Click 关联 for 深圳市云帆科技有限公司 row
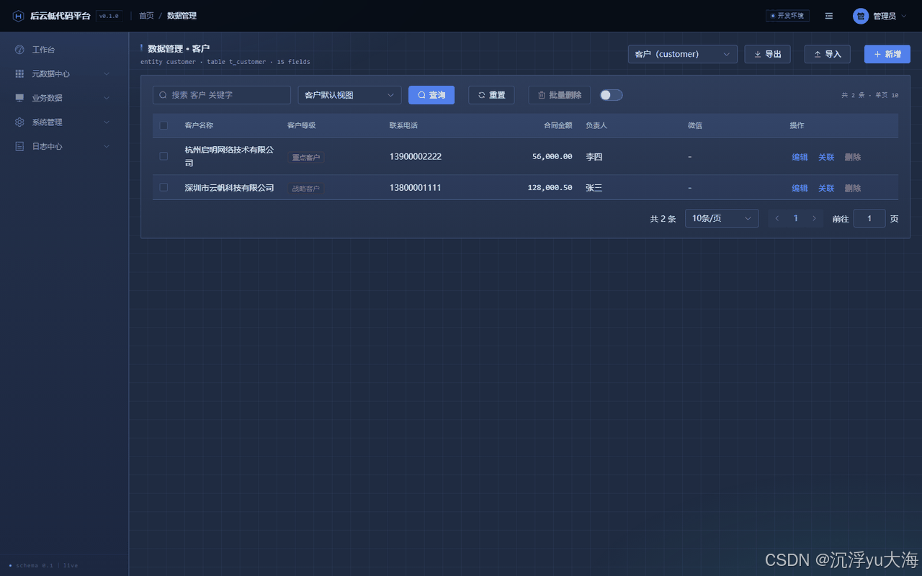This screenshot has width=922, height=576. [x=826, y=188]
